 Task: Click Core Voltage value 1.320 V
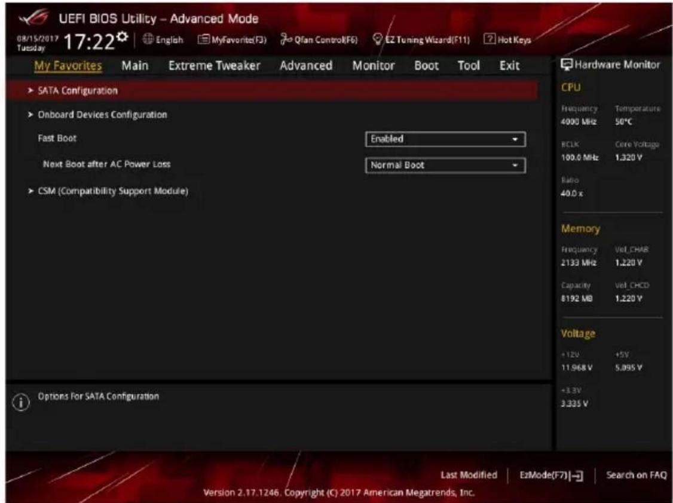click(629, 157)
